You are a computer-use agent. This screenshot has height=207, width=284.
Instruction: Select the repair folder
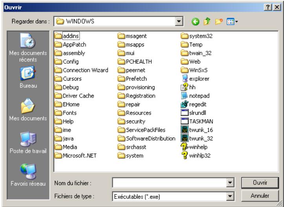tap(129, 104)
